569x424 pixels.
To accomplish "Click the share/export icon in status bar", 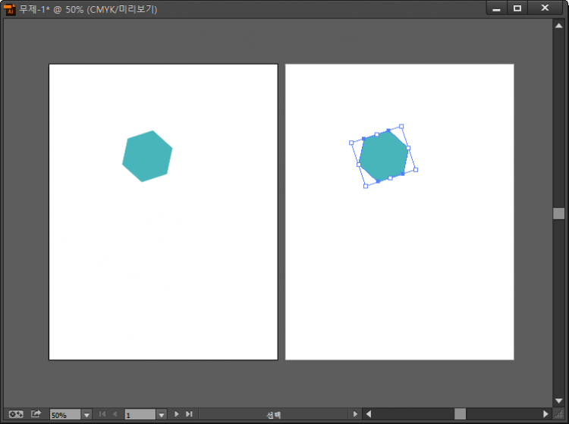I will 36,414.
